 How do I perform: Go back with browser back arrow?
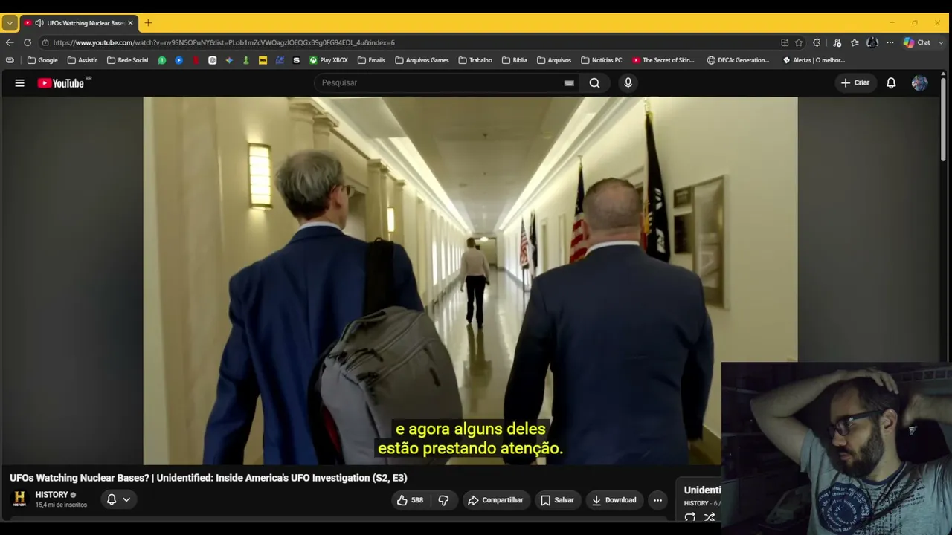(10, 42)
